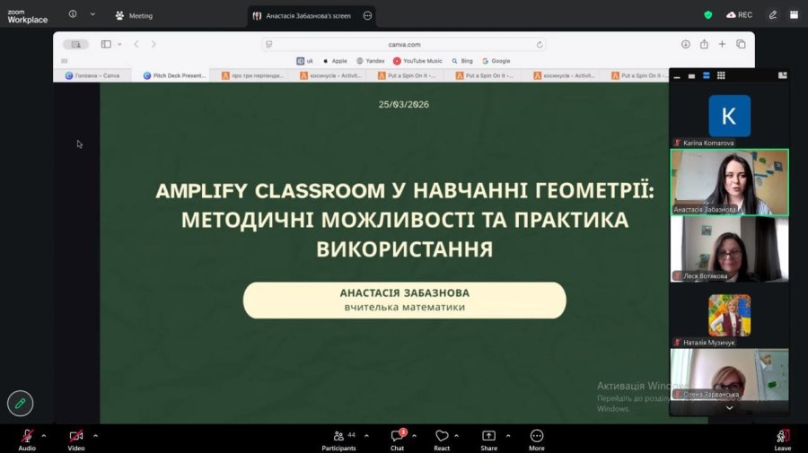The image size is (808, 453).
Task: Unmute with the Audio button
Action: [27, 440]
